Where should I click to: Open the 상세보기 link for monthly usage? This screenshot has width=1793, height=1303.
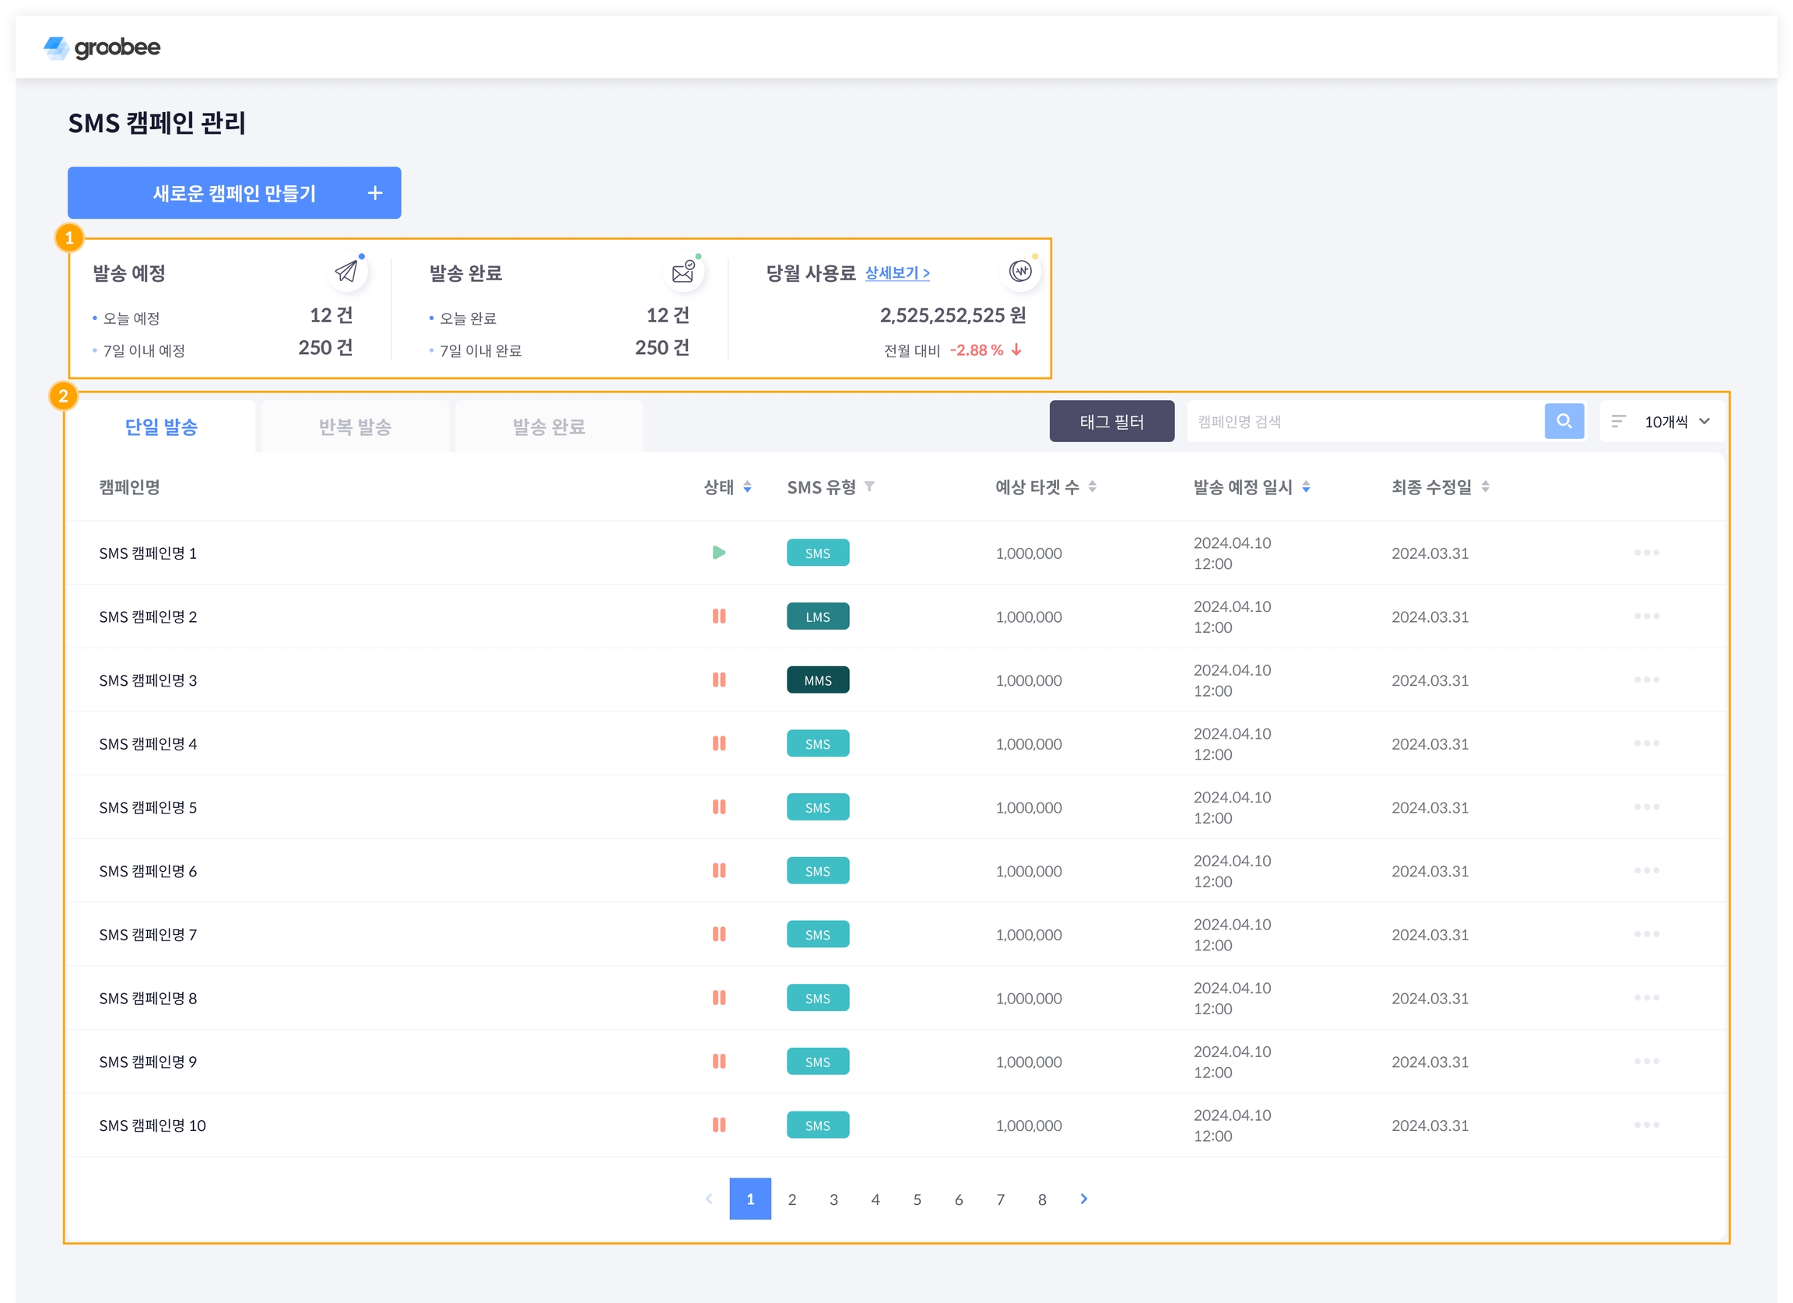(896, 272)
